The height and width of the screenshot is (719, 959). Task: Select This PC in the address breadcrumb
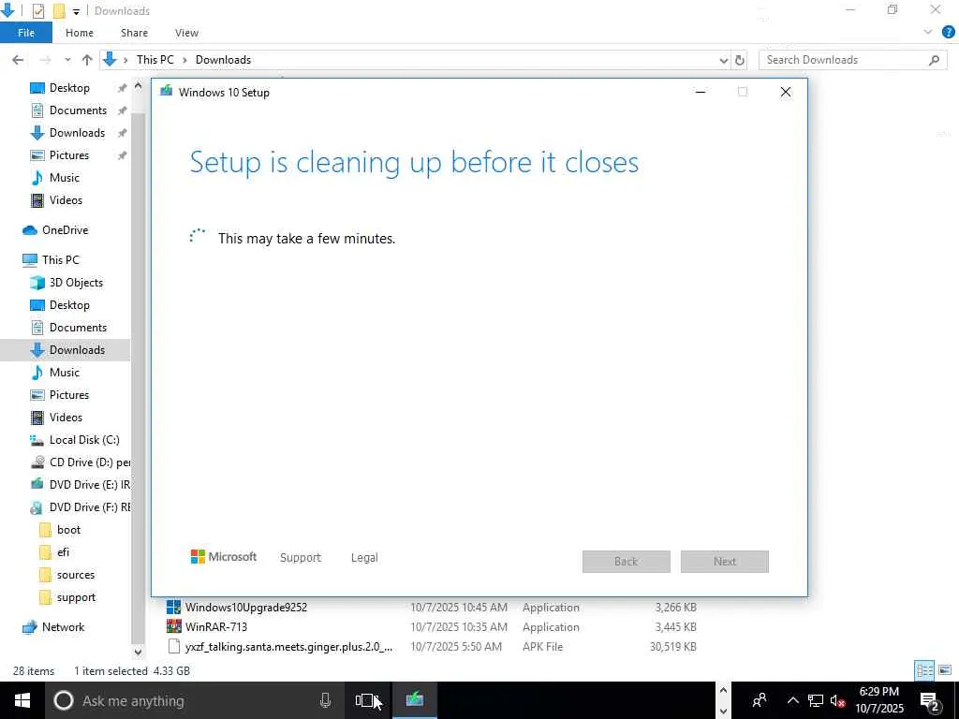(155, 60)
